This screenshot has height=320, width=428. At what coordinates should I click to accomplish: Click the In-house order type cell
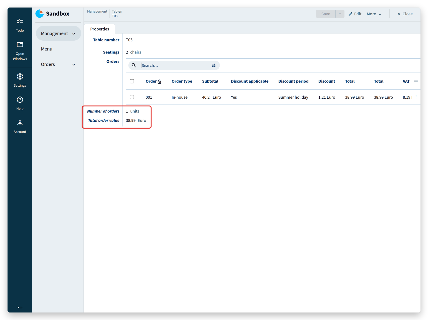coord(179,97)
